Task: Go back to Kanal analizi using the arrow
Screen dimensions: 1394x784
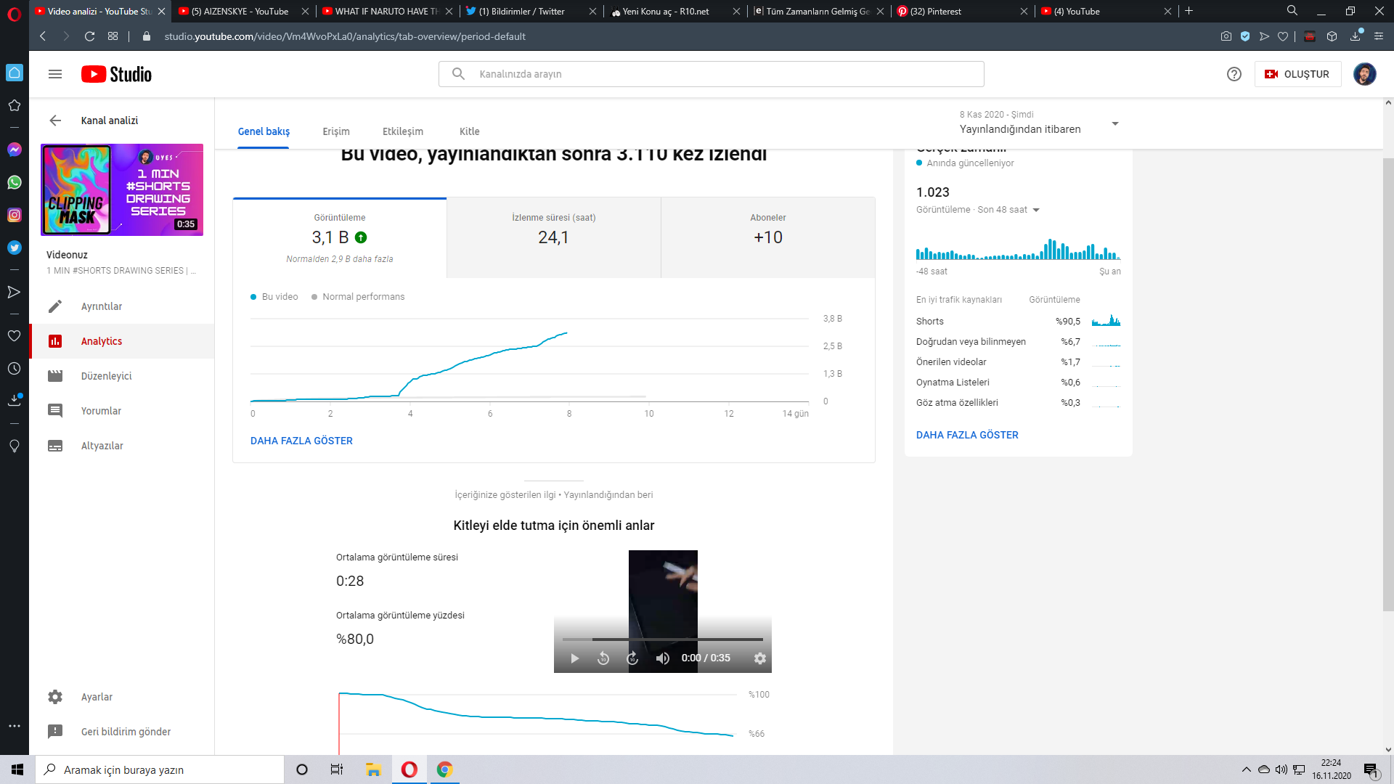Action: coord(55,121)
